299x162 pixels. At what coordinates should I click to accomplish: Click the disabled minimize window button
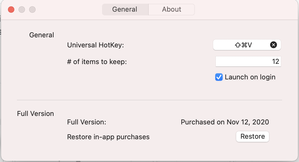[x=22, y=10]
